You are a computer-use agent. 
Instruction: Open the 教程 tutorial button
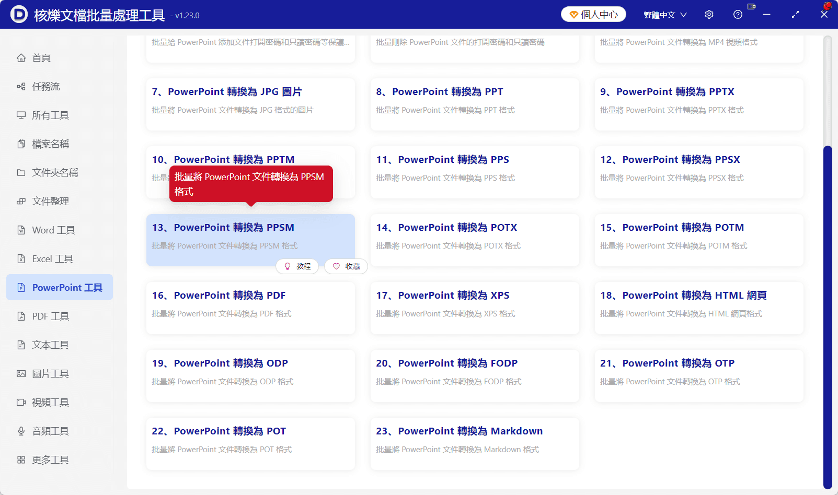pos(297,267)
